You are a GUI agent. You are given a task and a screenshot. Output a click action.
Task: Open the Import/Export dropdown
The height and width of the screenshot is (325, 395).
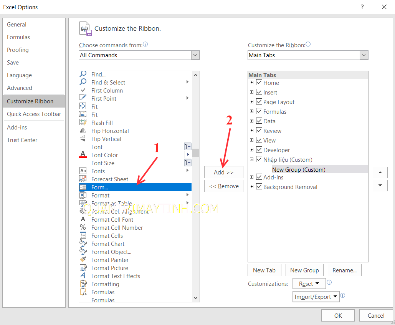click(316, 297)
